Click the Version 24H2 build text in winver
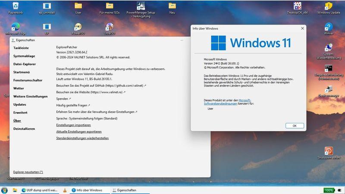The height and width of the screenshot is (194, 345). coord(221,63)
